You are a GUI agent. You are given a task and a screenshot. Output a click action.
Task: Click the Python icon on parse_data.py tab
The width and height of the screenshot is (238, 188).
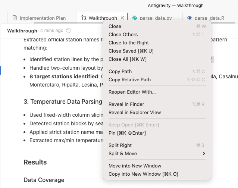point(135,18)
